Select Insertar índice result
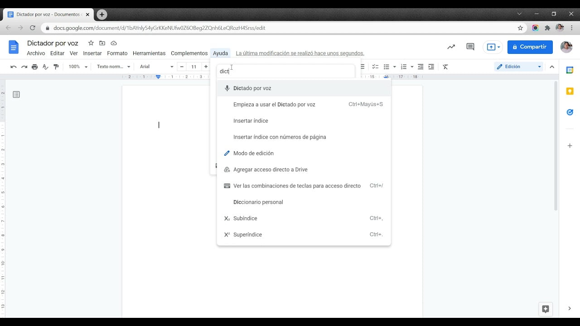 pos(304,121)
